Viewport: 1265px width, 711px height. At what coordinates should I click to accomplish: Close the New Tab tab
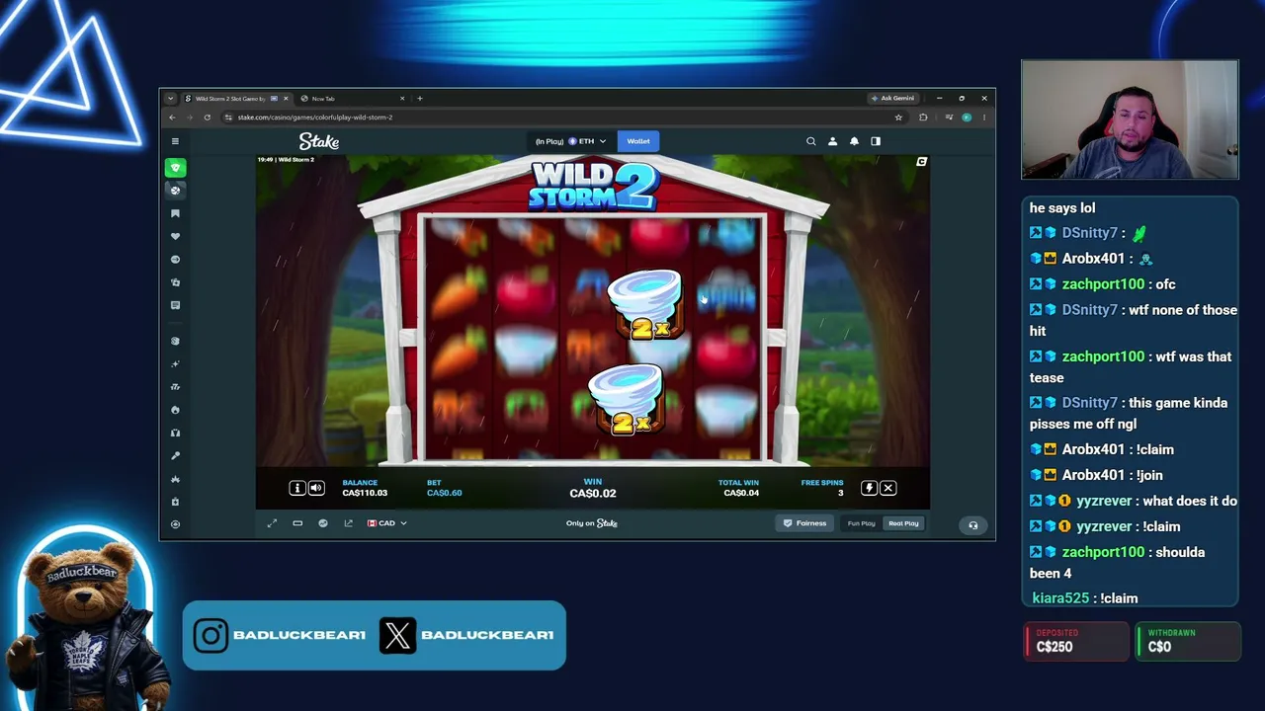402,99
